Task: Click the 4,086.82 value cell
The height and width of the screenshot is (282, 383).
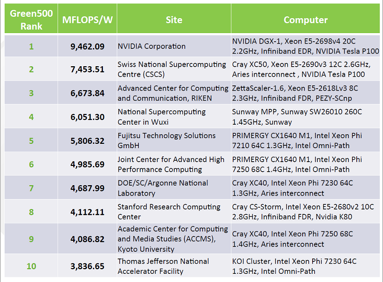Action: pos(88,239)
